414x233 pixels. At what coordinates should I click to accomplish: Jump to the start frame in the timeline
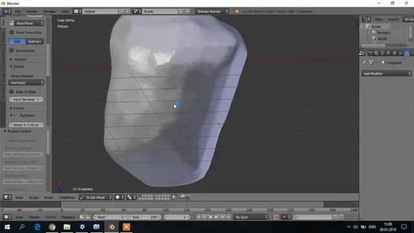click(199, 217)
